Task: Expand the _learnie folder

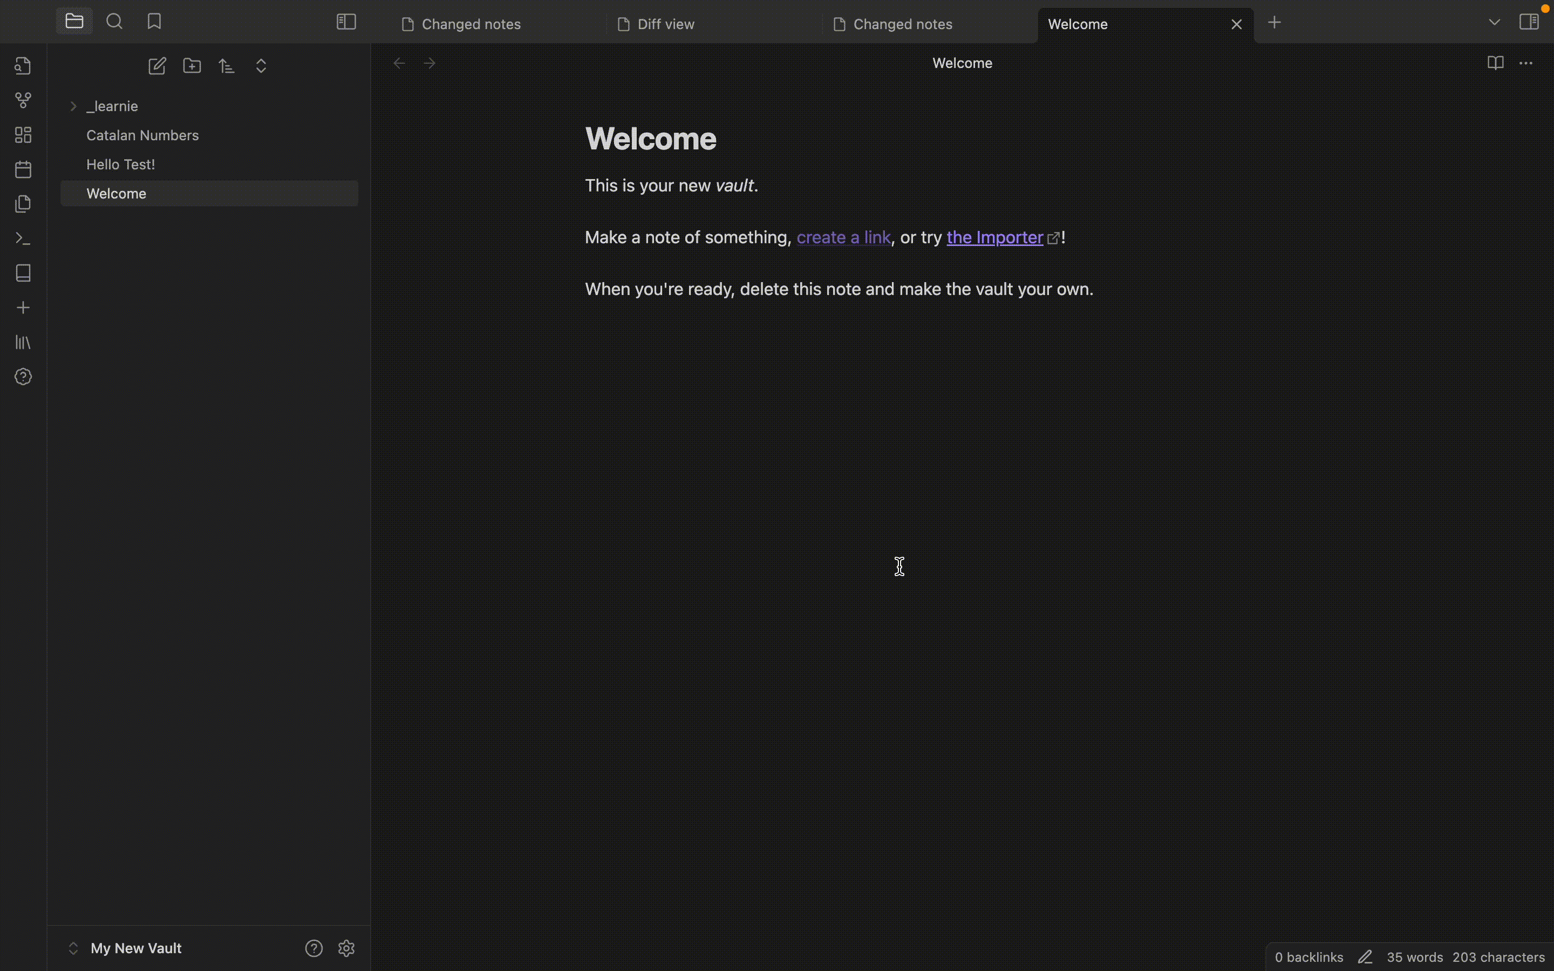Action: pyautogui.click(x=72, y=106)
